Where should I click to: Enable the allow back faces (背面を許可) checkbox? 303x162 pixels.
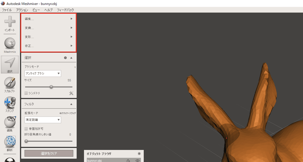[26, 129]
